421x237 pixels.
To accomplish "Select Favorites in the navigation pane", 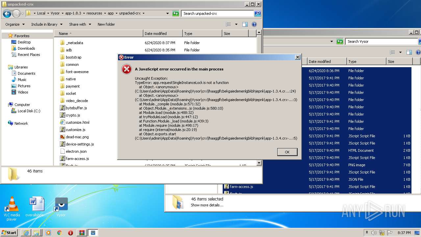I will click(22, 36).
